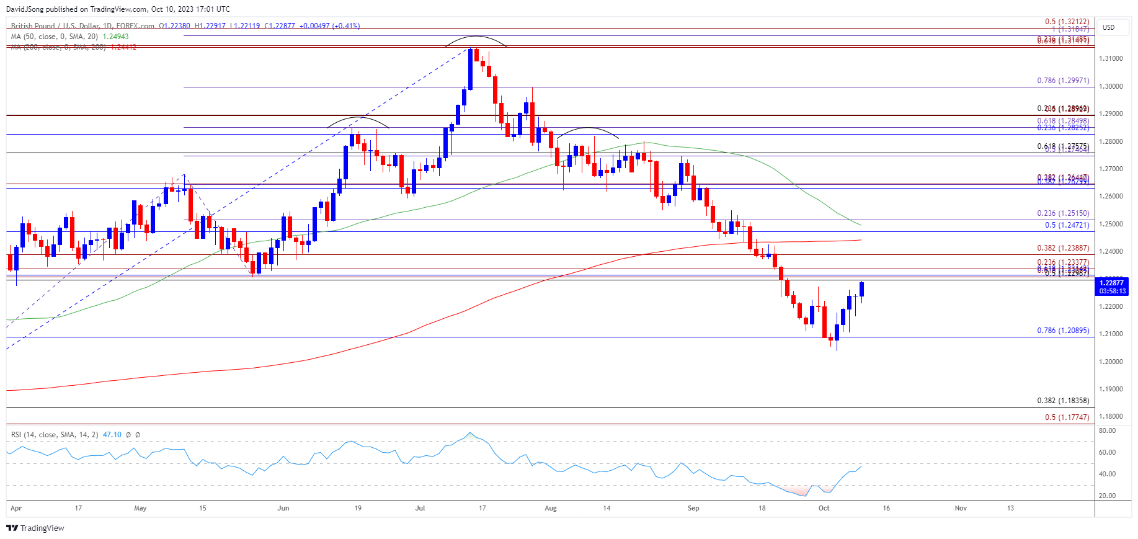The height and width of the screenshot is (539, 1138).
Task: Click the 1.30000 price axis label
Action: tap(1111, 86)
